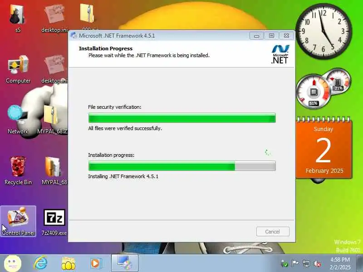Viewport: 363px width, 272px height.
Task: Open the Action Center flag tray icon
Action: (x=295, y=263)
